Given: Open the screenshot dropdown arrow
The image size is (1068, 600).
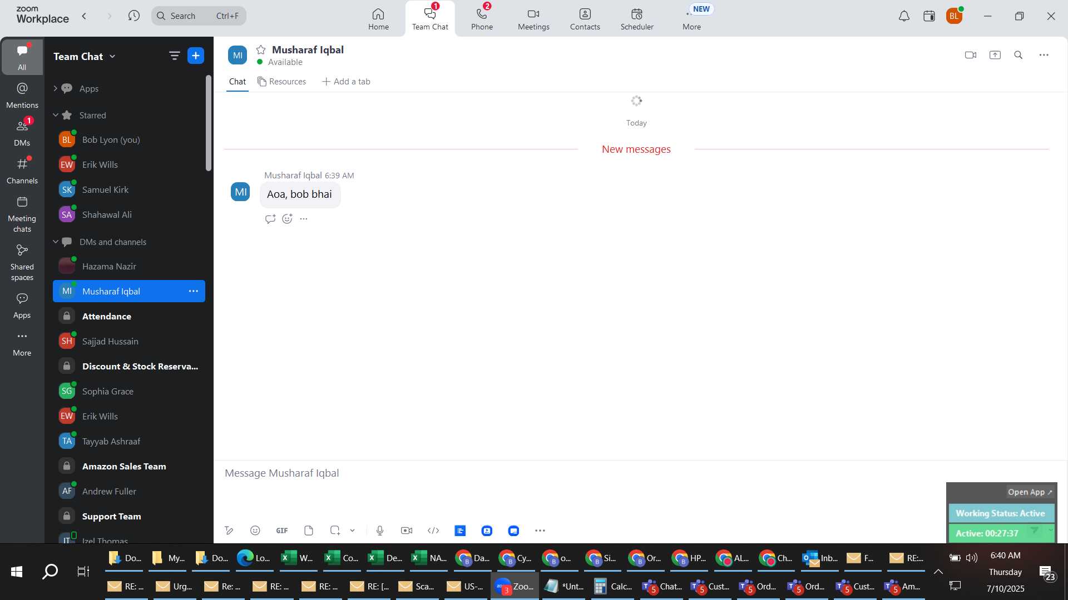Looking at the screenshot, I should click(x=352, y=531).
